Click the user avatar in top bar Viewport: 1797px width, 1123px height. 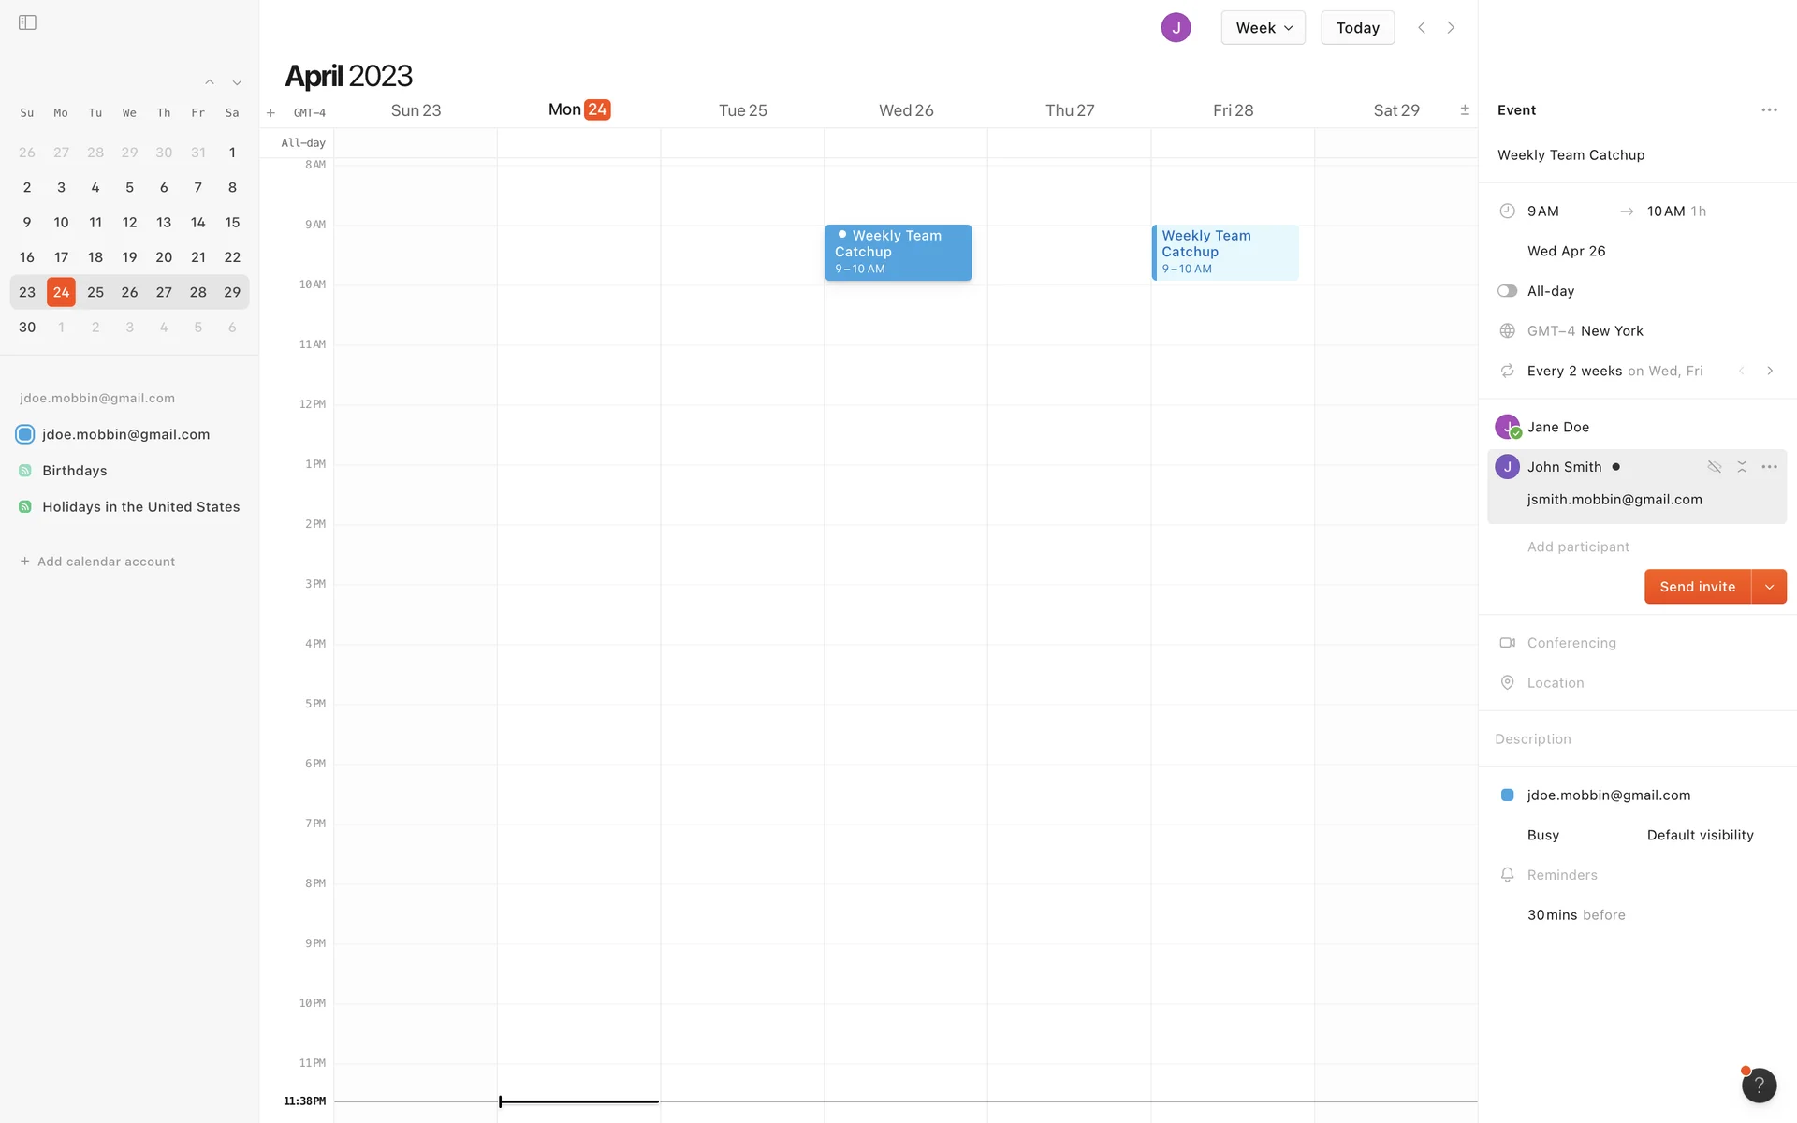pyautogui.click(x=1176, y=27)
